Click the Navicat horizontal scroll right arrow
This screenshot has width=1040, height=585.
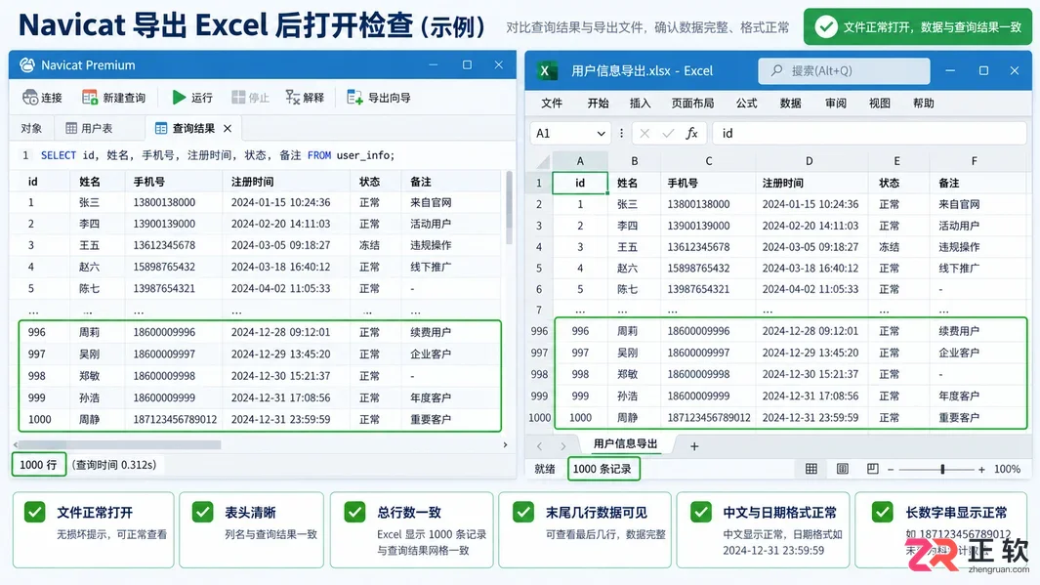(x=505, y=444)
